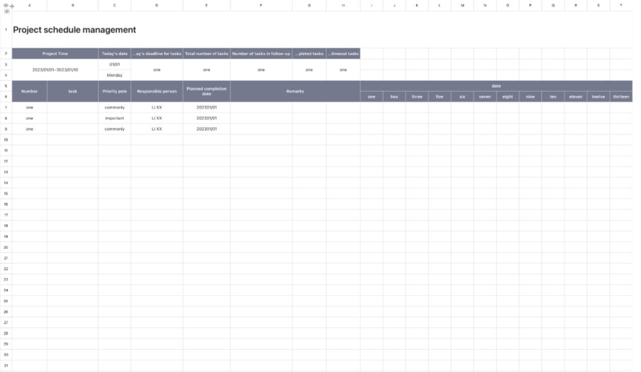Select row 25 via its row number
This screenshot has width=641, height=372.
click(x=6, y=301)
